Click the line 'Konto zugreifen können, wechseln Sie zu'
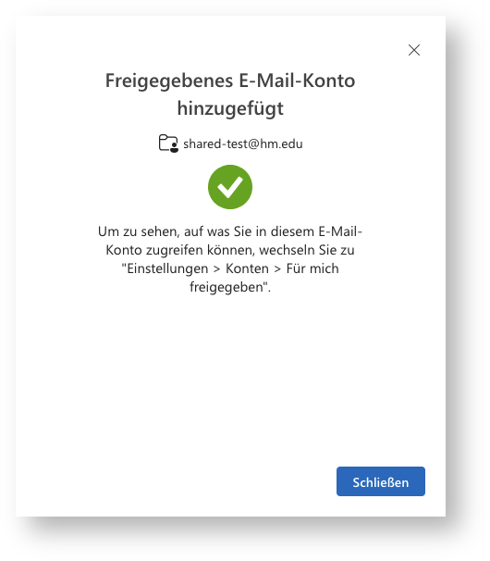This screenshot has width=490, height=561. 230,250
